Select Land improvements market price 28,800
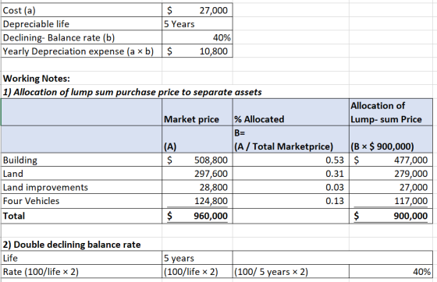 [197, 187]
